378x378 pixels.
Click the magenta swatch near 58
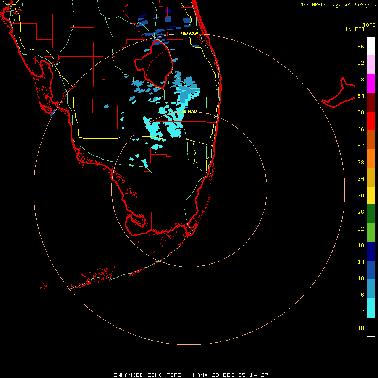coord(371,84)
